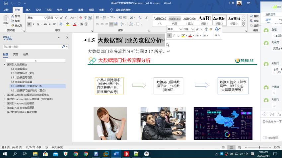Apply superscript formatting in ribbon
Screen dimensions: 282x158
[54, 24]
